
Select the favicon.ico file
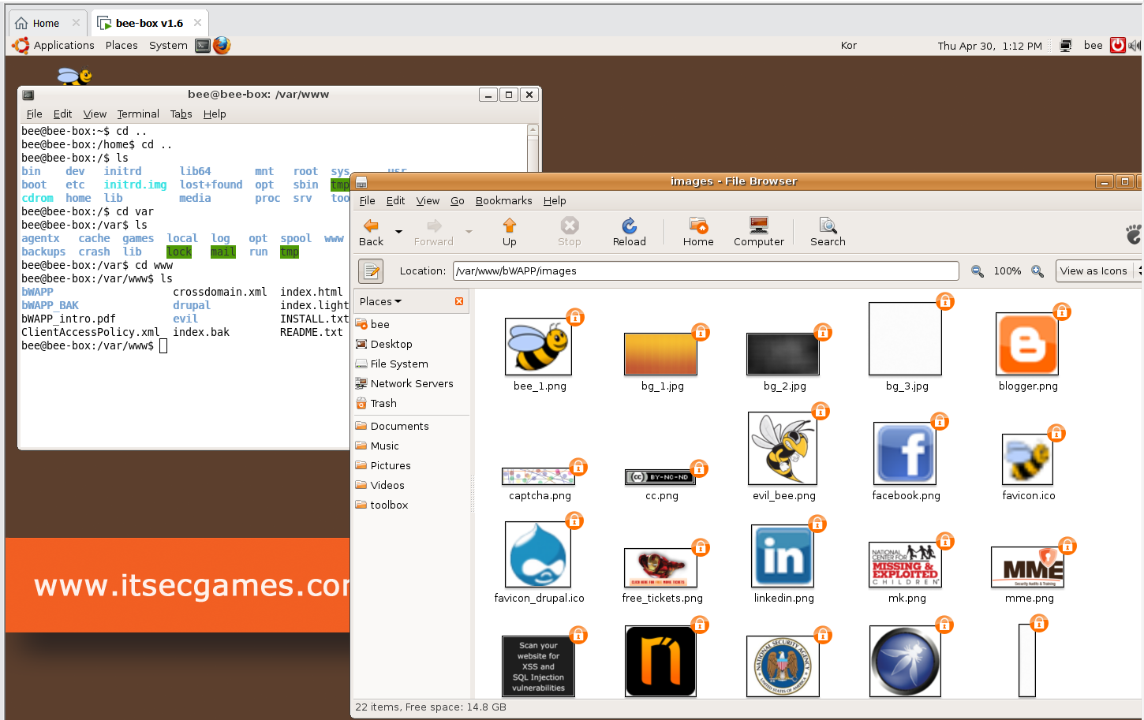(x=1027, y=459)
